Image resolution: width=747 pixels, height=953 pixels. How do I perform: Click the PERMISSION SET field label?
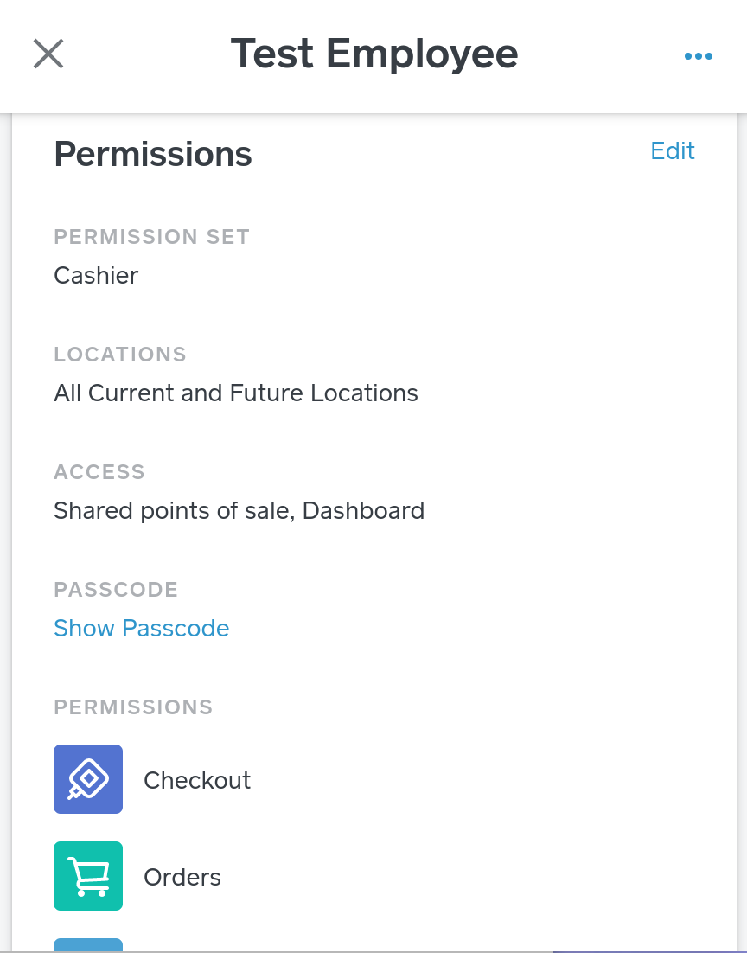coord(151,237)
